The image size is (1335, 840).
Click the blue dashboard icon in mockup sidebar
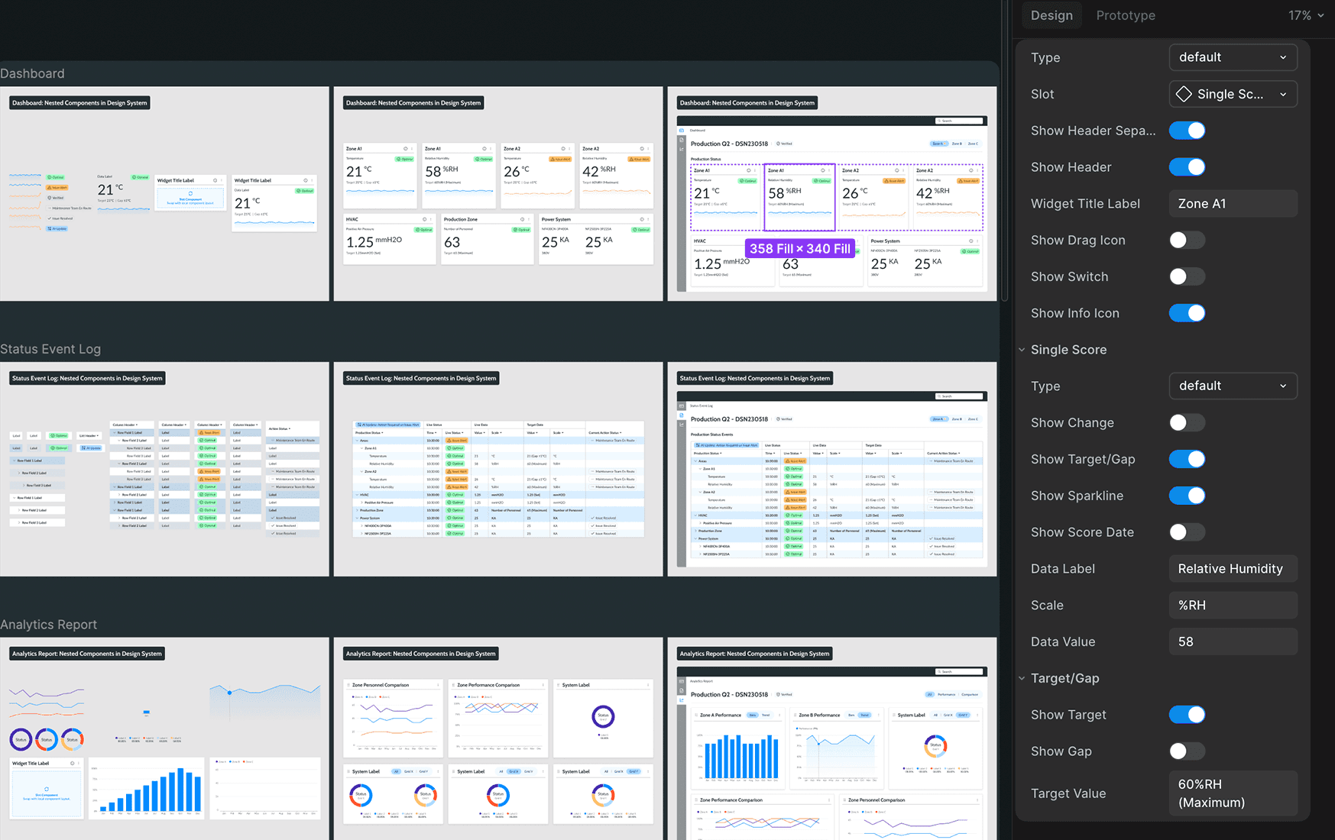(x=682, y=131)
